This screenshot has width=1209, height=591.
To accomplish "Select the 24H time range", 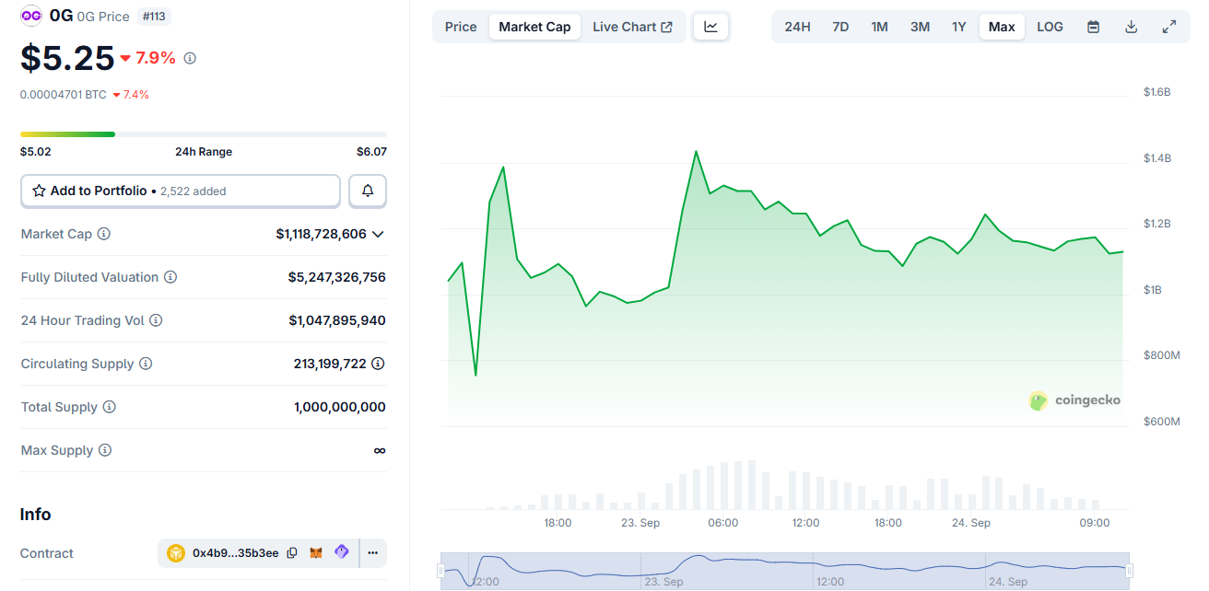I will click(797, 27).
